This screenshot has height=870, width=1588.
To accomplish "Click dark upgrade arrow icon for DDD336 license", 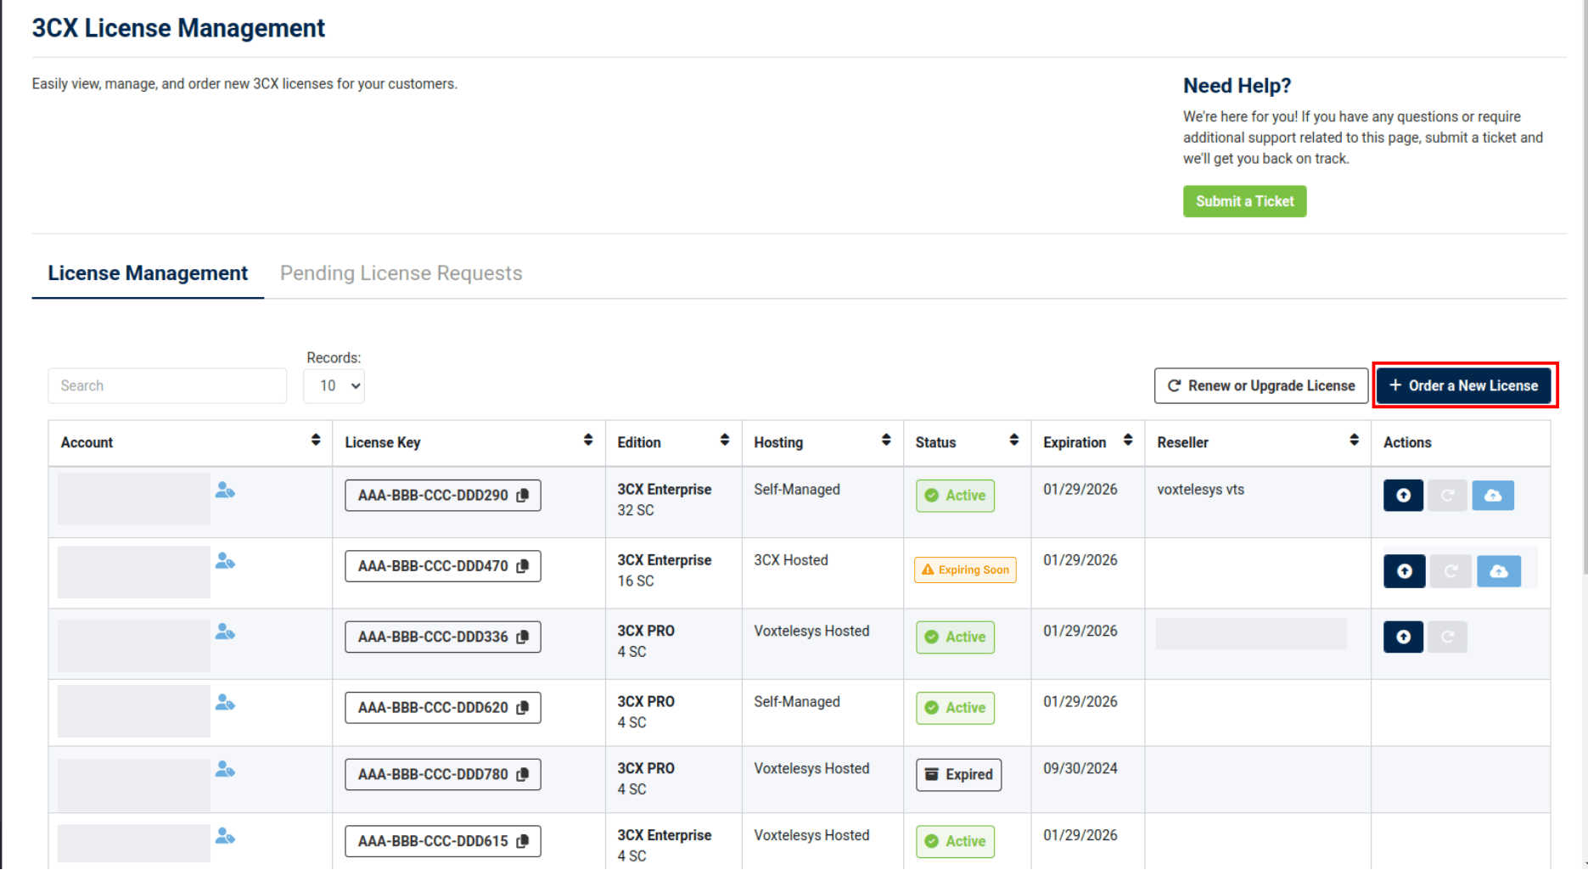I will pos(1403,637).
